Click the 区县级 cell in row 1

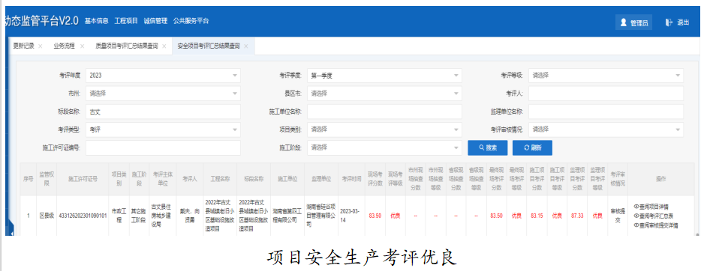pos(47,216)
